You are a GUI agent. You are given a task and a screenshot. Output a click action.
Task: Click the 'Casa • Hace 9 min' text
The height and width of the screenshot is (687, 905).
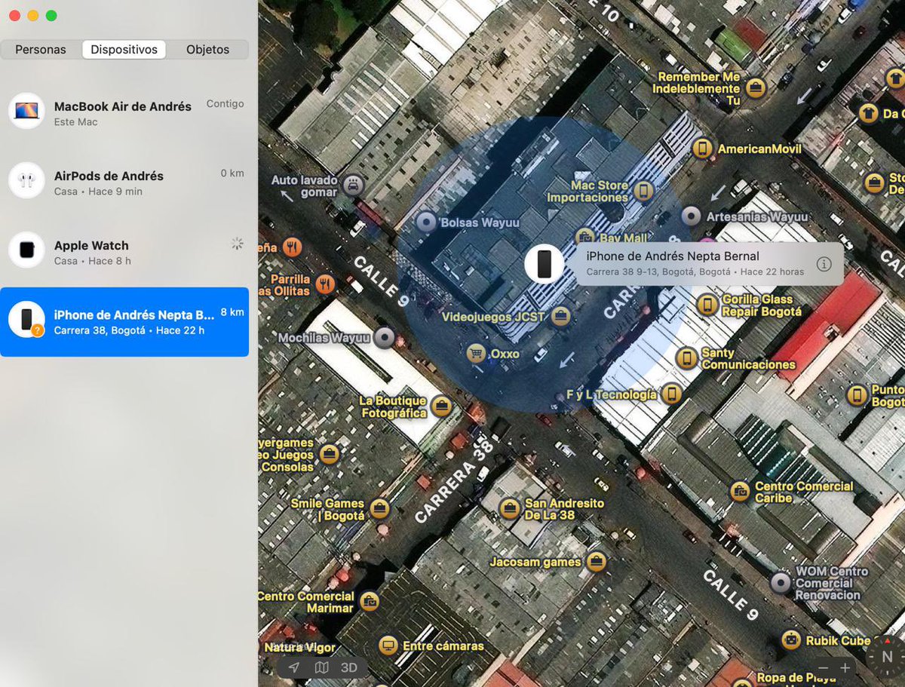pos(98,192)
